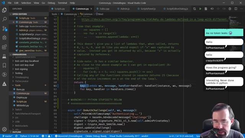Select Subs.cpp in Open Editors
The width and height of the screenshot is (245, 138).
29,26
